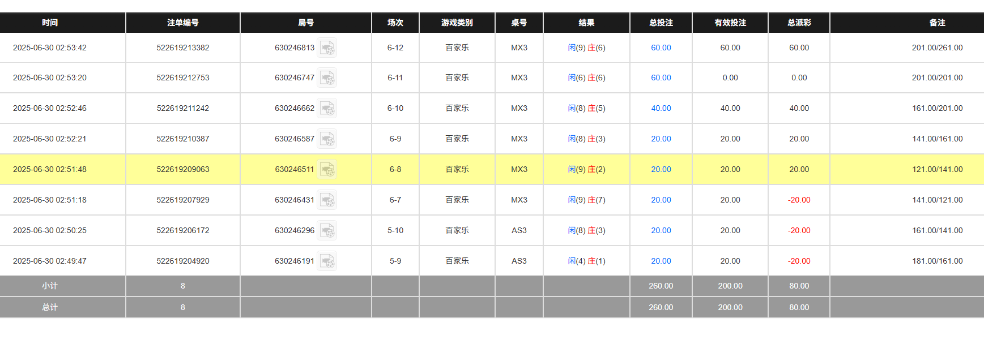Open replay icon next to round 630246431
984x344 pixels.
tap(327, 200)
